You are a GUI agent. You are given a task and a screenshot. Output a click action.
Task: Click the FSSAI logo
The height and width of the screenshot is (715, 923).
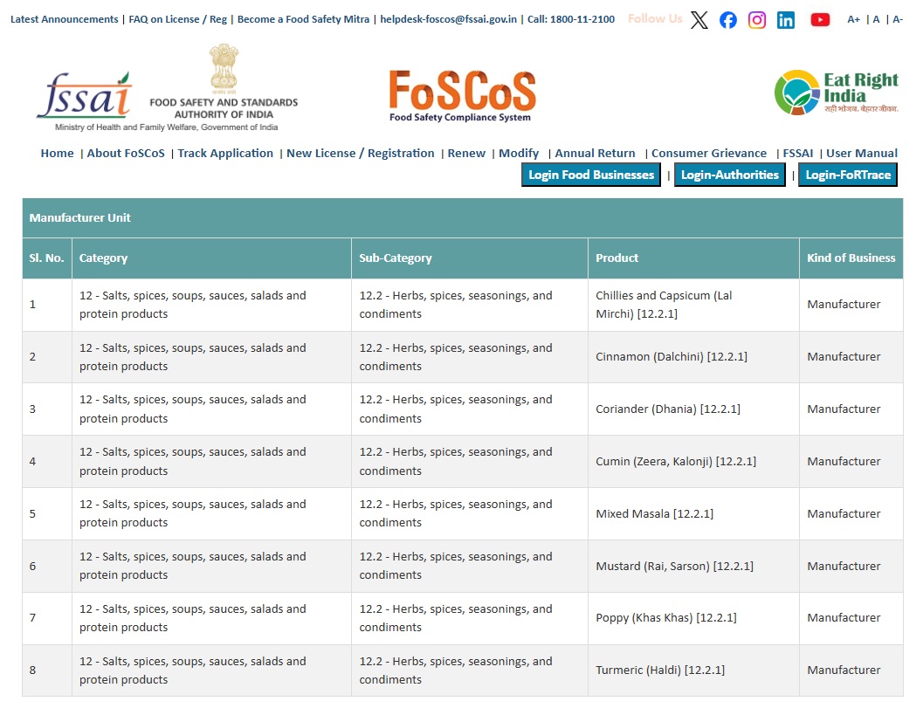pyautogui.click(x=85, y=95)
